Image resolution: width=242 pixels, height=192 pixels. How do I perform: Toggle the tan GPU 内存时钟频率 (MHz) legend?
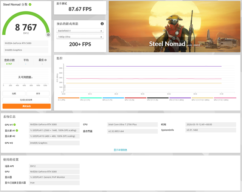pos(202,99)
